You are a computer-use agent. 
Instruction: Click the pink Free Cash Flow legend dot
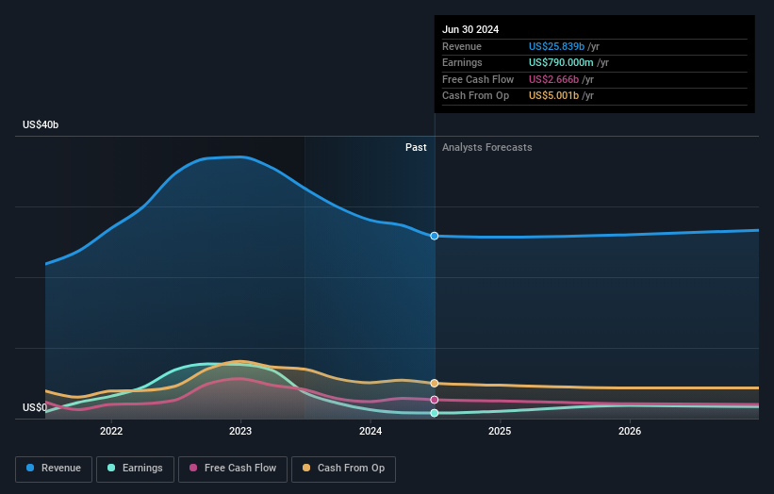tap(193, 468)
